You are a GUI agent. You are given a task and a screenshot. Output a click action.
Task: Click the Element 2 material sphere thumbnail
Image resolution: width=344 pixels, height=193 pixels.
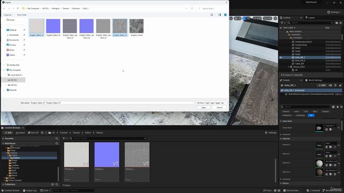319,163
